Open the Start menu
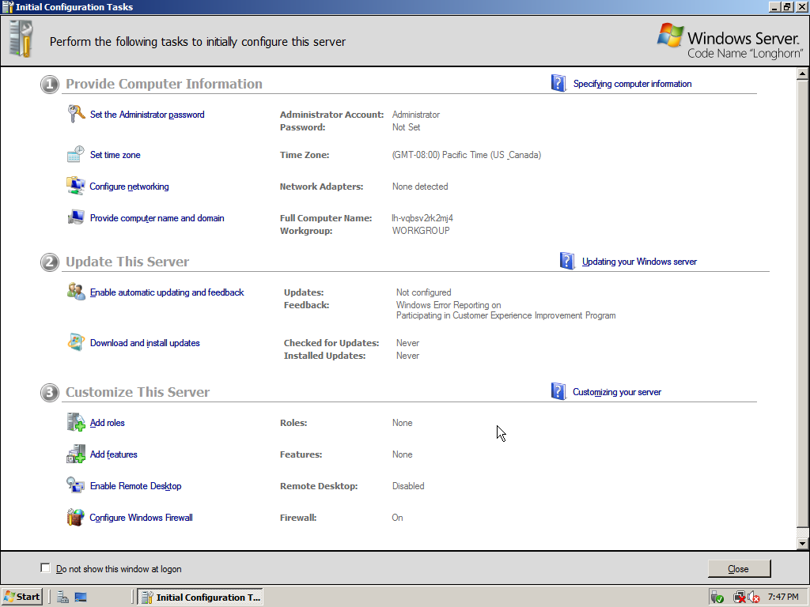The width and height of the screenshot is (810, 607). click(22, 597)
